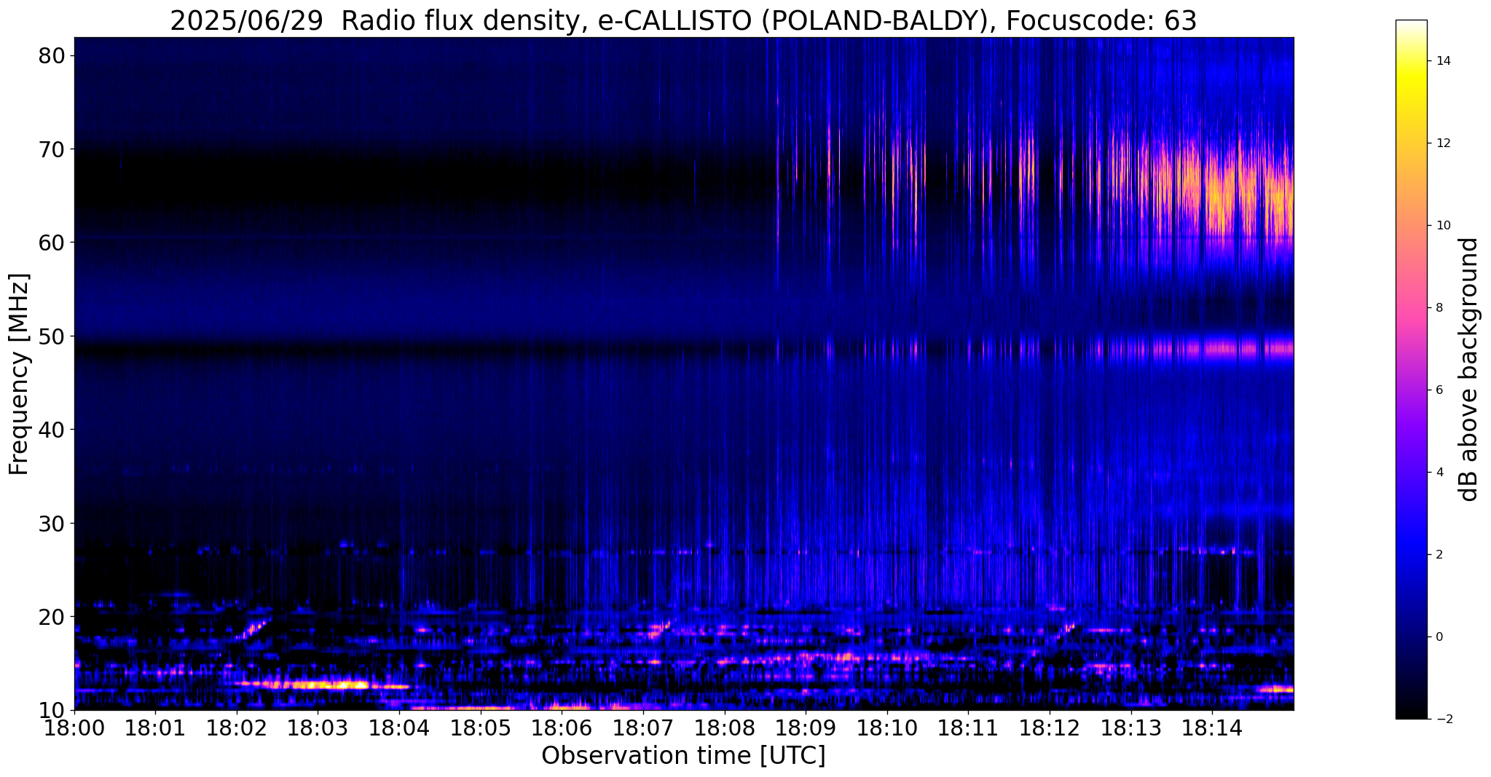
Task: Click the 18:06 time tick label
Action: (562, 727)
